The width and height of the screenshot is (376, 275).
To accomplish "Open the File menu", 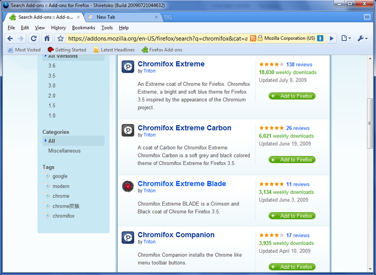I will point(11,28).
